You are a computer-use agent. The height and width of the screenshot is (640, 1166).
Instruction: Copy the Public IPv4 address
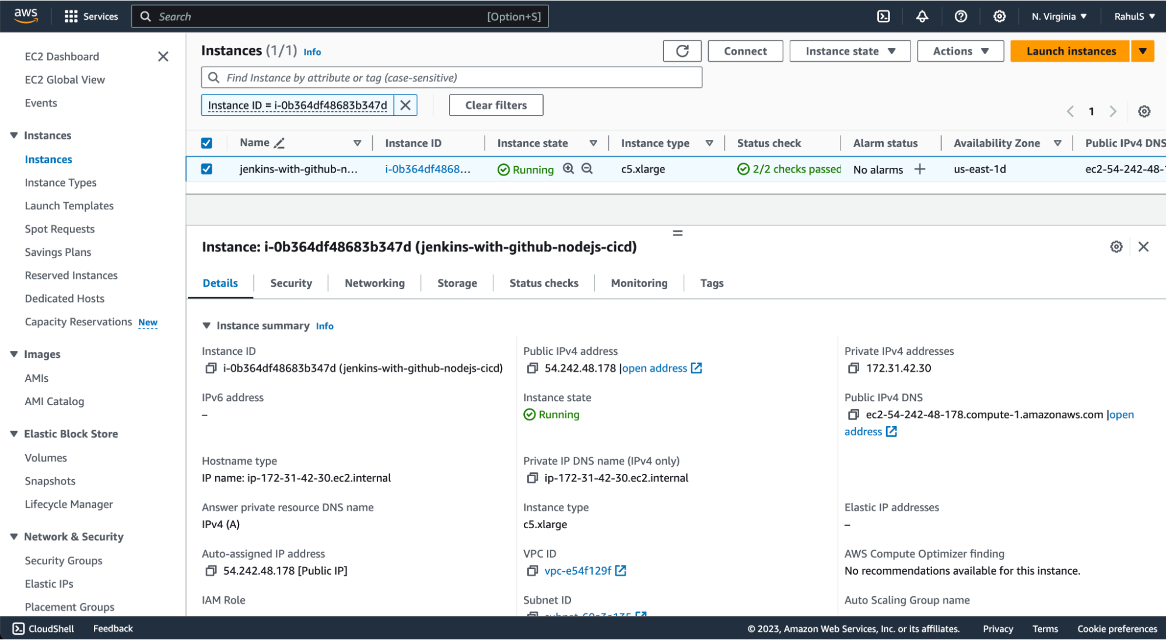pyautogui.click(x=531, y=368)
